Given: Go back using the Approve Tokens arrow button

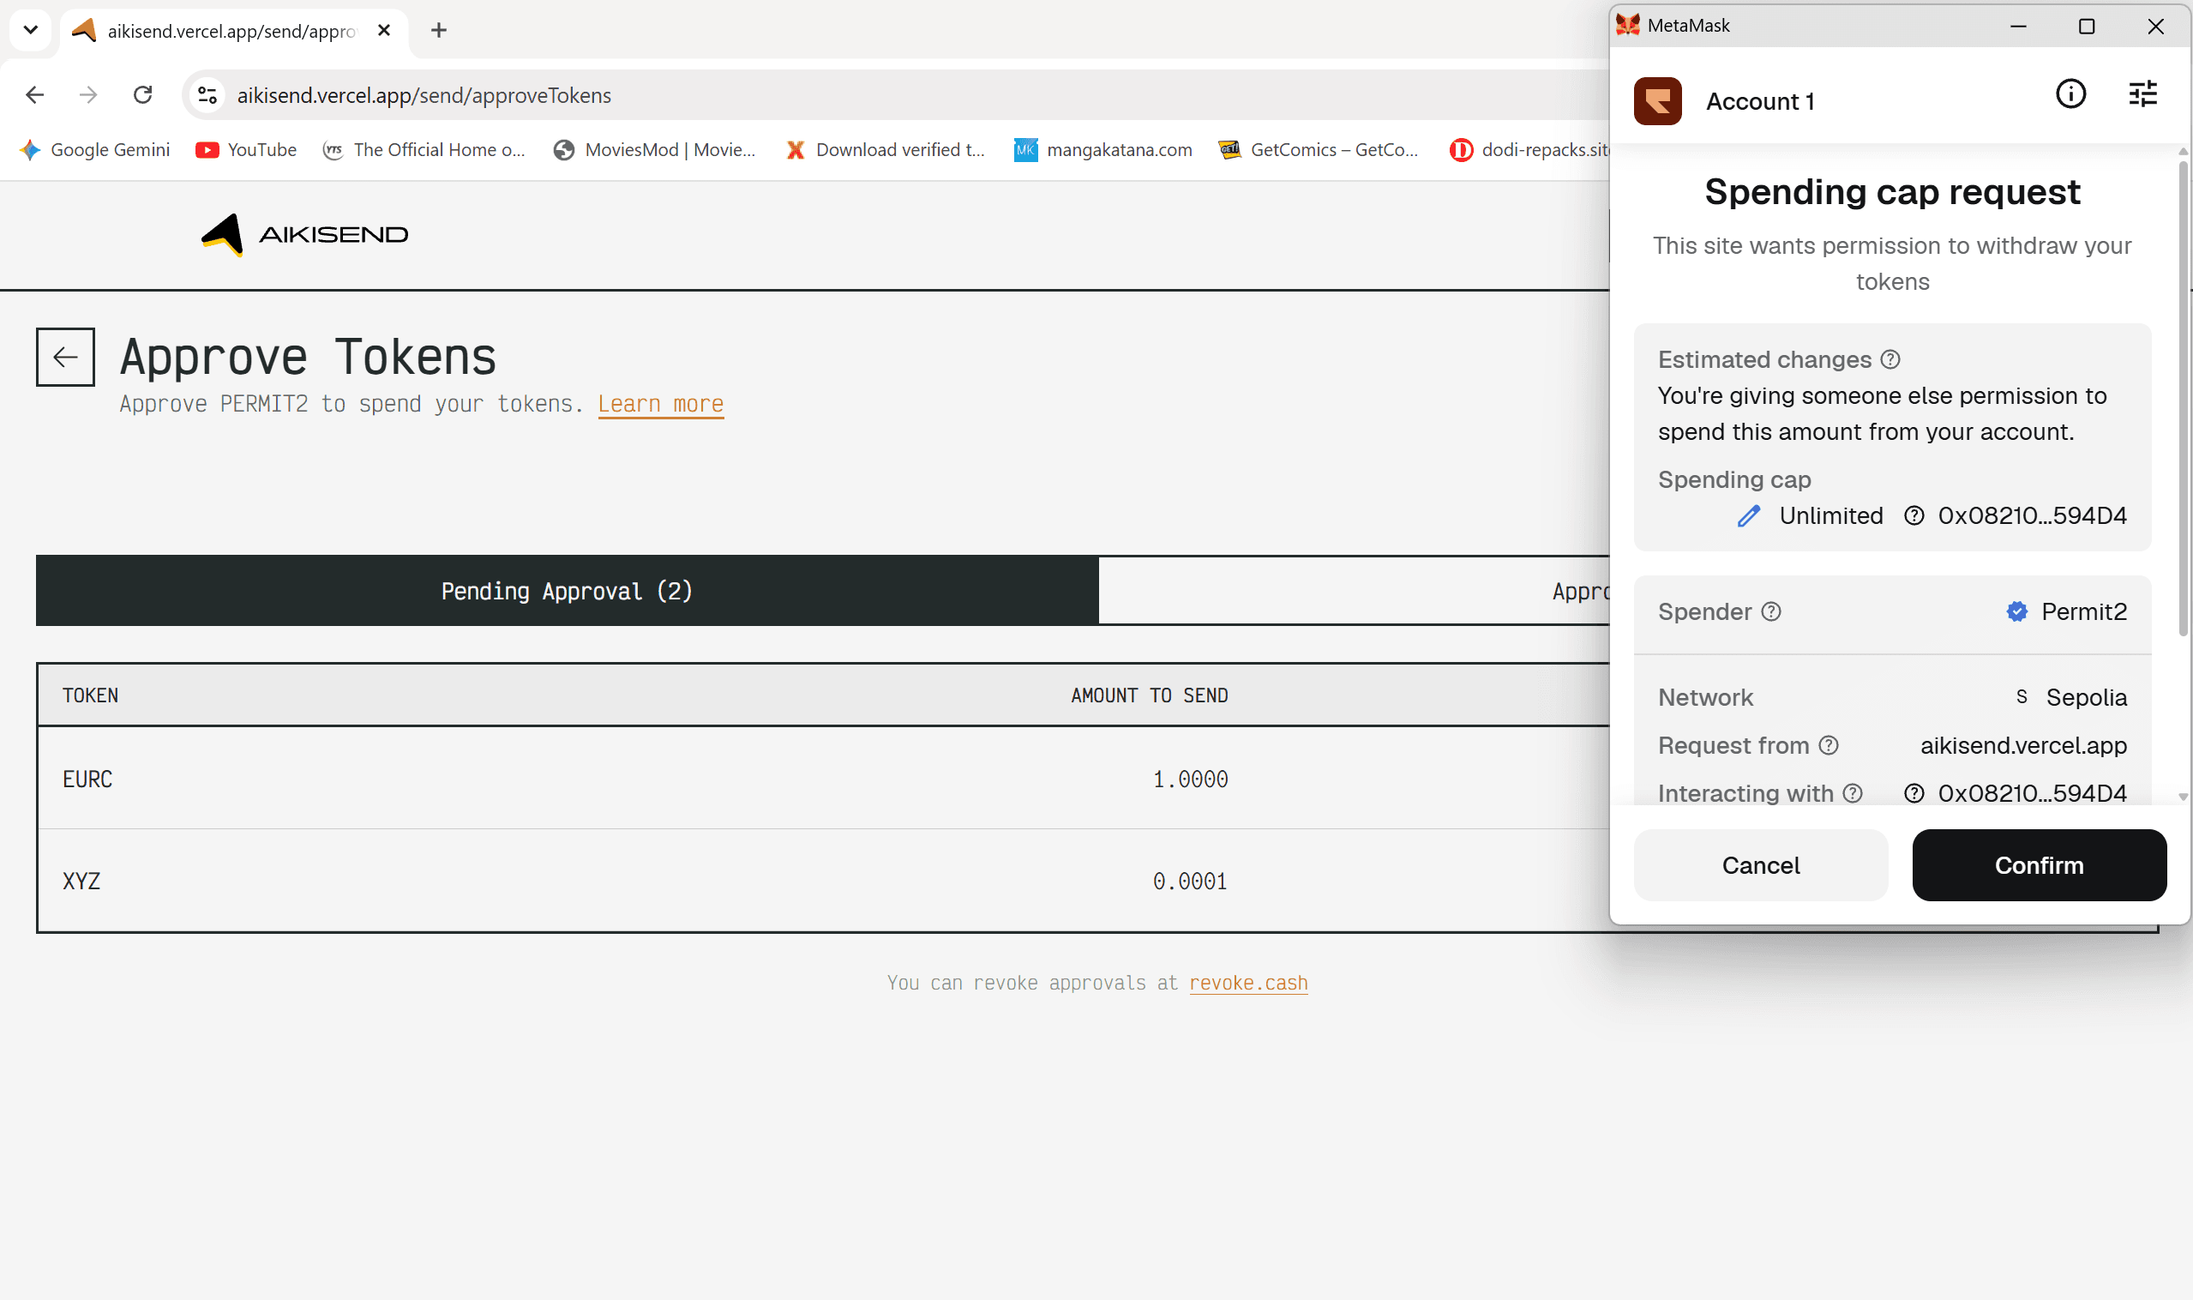Looking at the screenshot, I should (x=66, y=357).
